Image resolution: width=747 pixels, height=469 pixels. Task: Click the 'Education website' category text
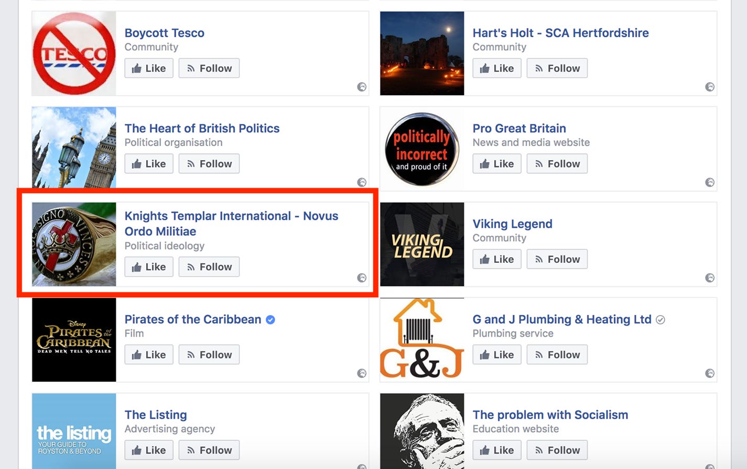click(516, 429)
